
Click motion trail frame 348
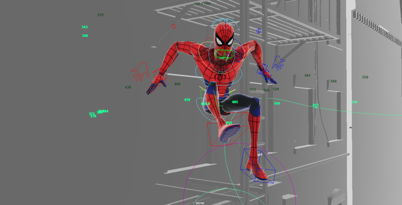pos(85,36)
